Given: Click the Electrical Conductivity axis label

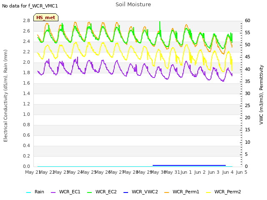Looking at the screenshot, I should click(x=5, y=96).
